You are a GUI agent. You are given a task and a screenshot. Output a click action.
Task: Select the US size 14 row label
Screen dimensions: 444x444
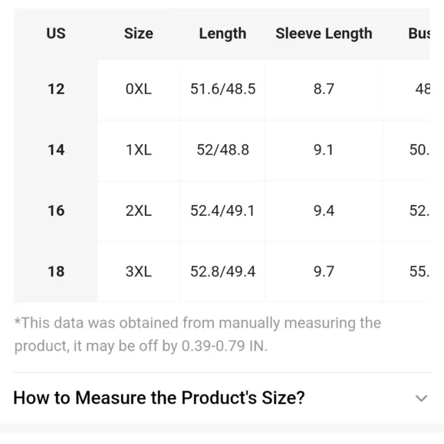(x=56, y=150)
